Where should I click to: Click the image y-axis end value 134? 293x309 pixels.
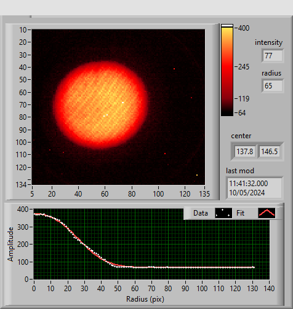coord(22,185)
